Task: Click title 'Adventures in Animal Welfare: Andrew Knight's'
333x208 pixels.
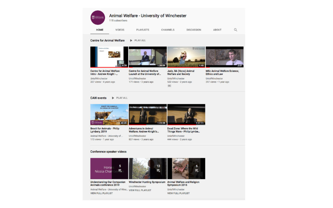Action: (144, 130)
